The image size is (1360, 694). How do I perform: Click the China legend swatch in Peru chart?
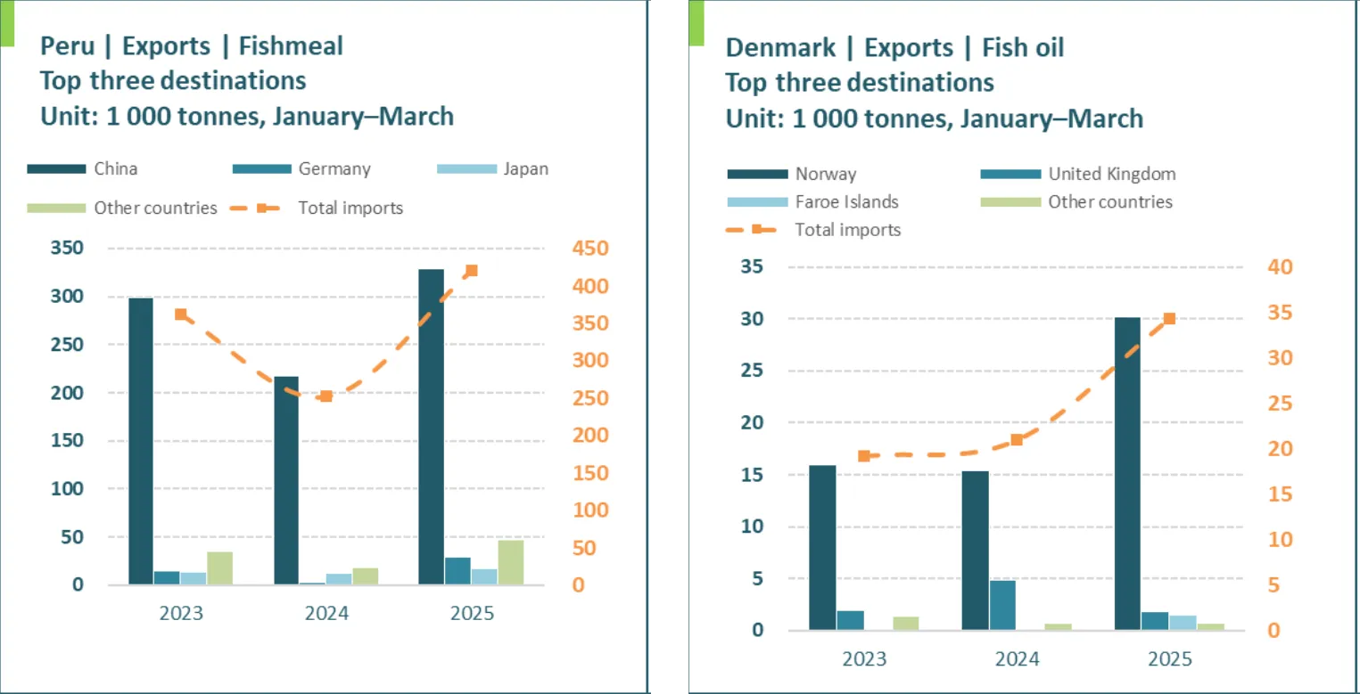[x=57, y=169]
